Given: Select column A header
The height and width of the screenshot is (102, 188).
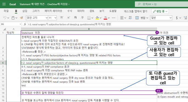Looking at the screenshot, I should [x=13, y=29].
